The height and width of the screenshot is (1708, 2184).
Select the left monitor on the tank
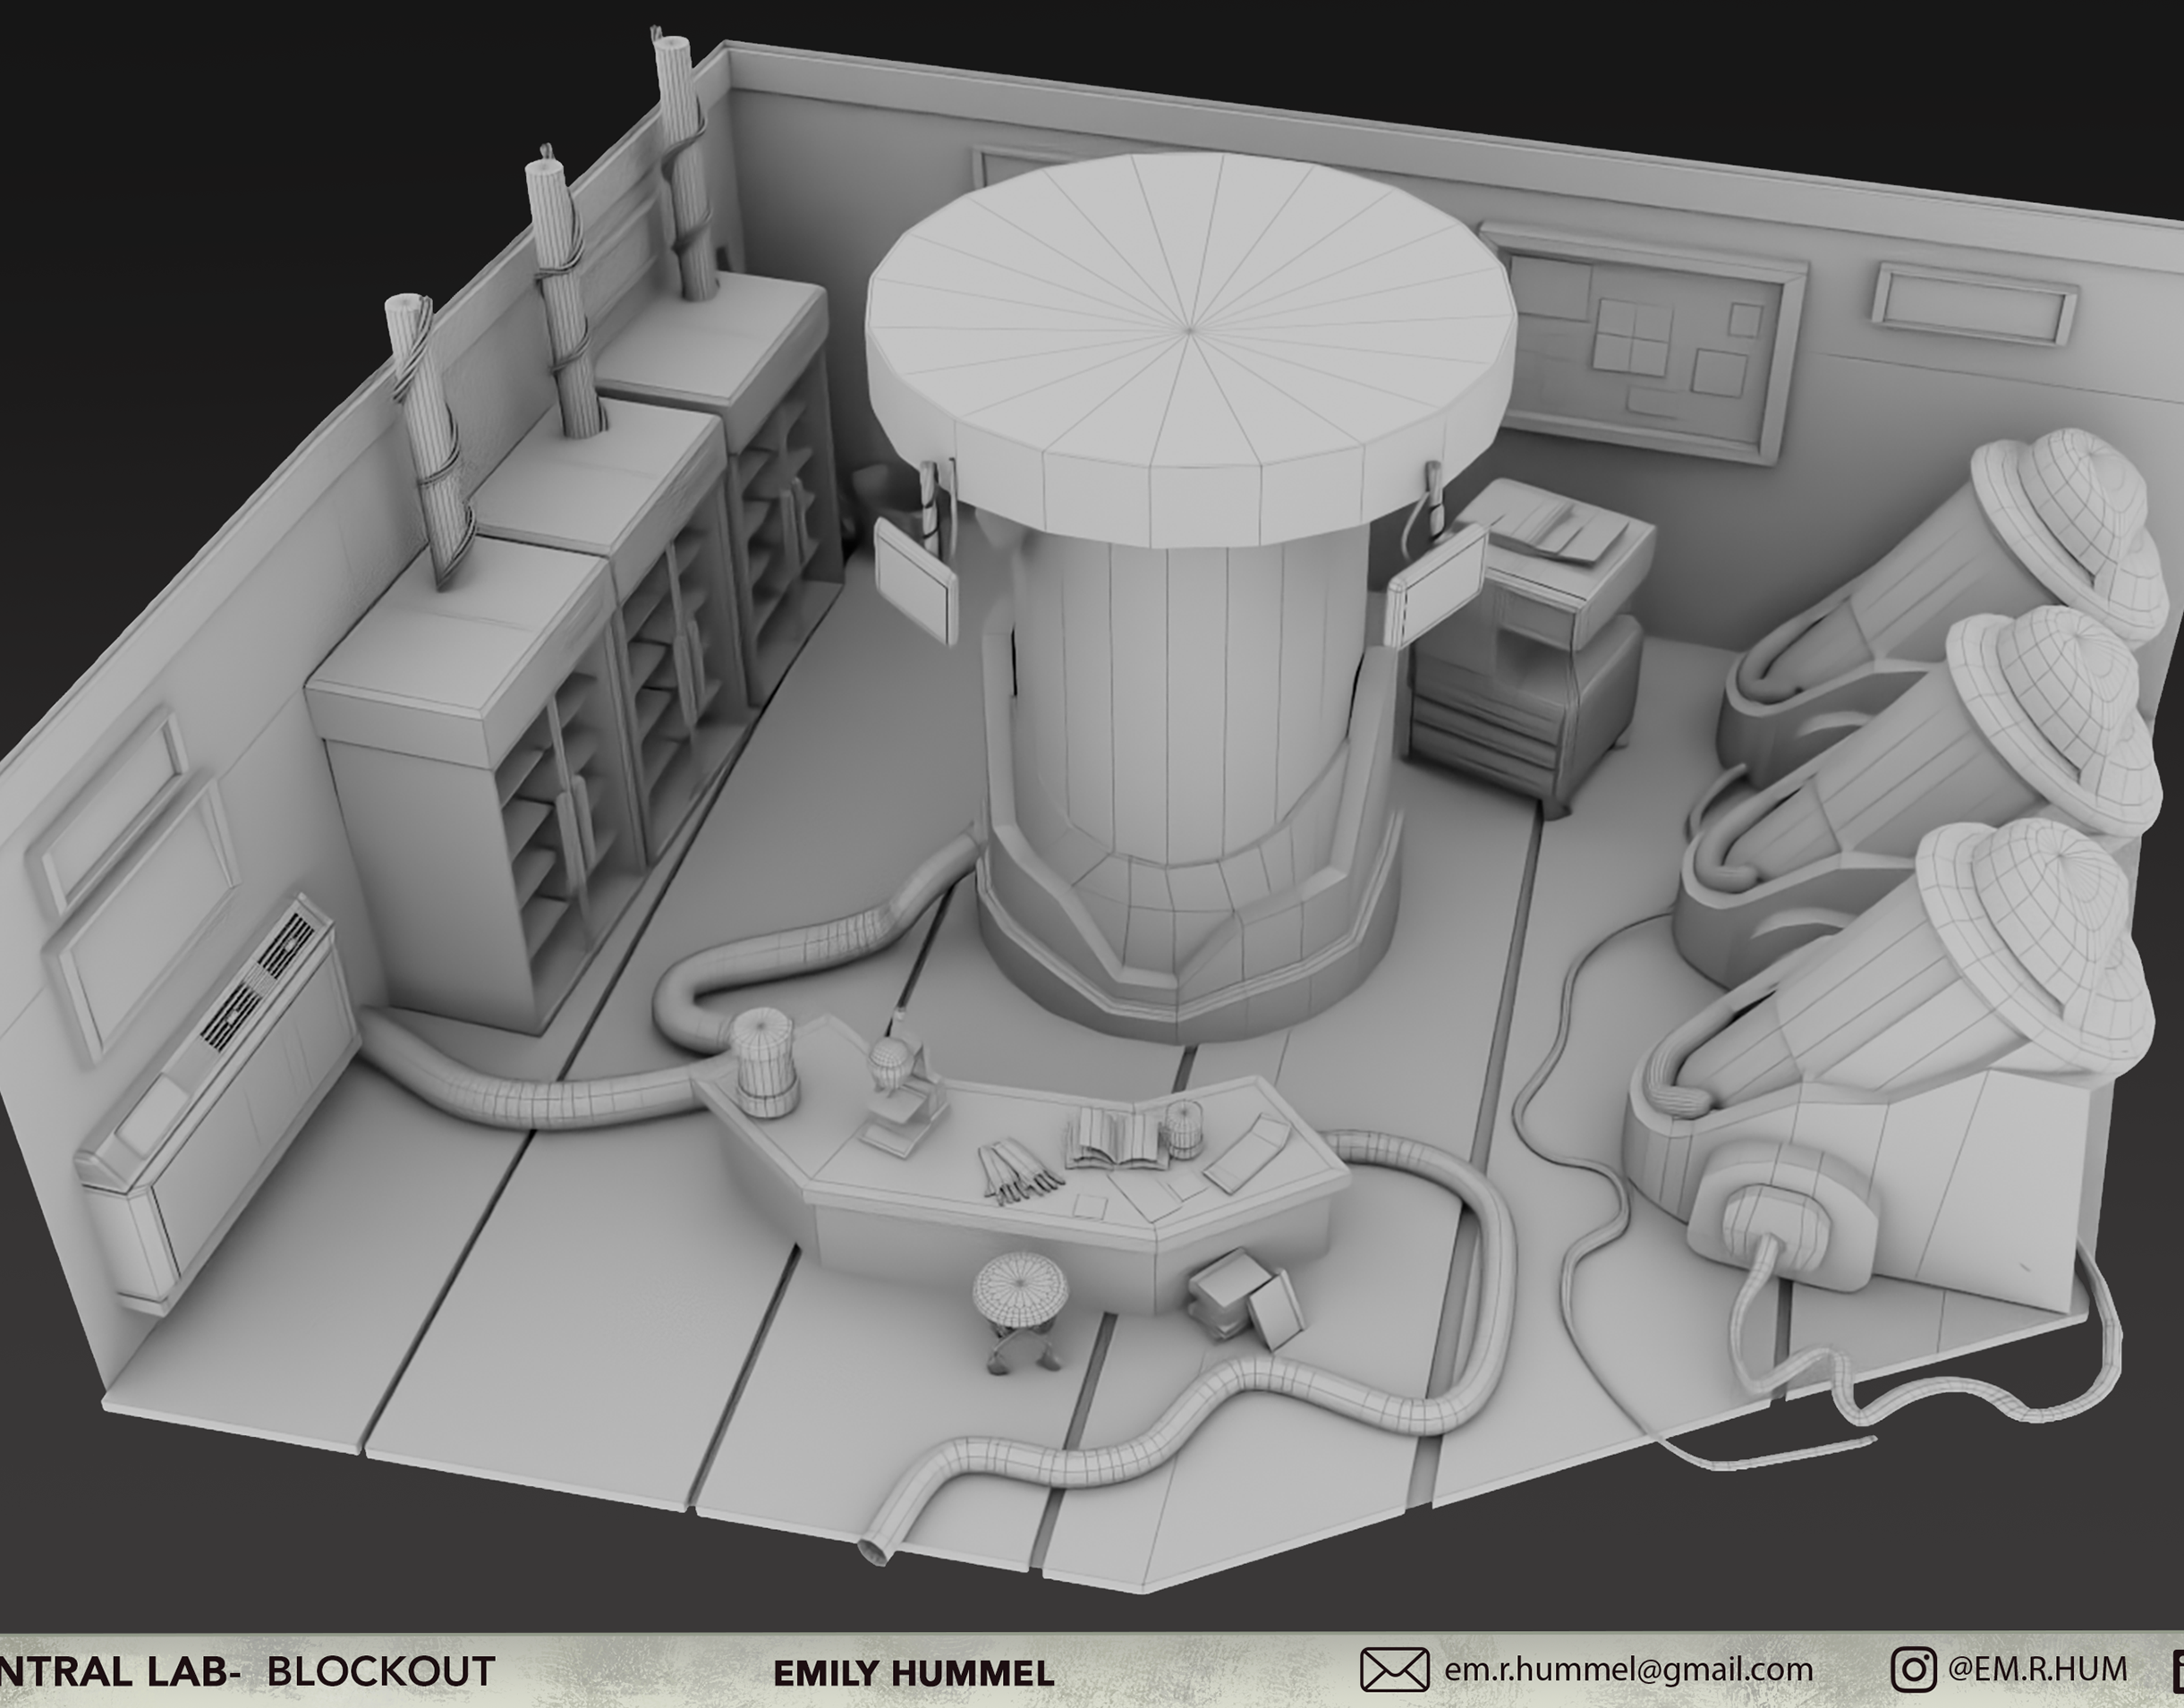(916, 583)
